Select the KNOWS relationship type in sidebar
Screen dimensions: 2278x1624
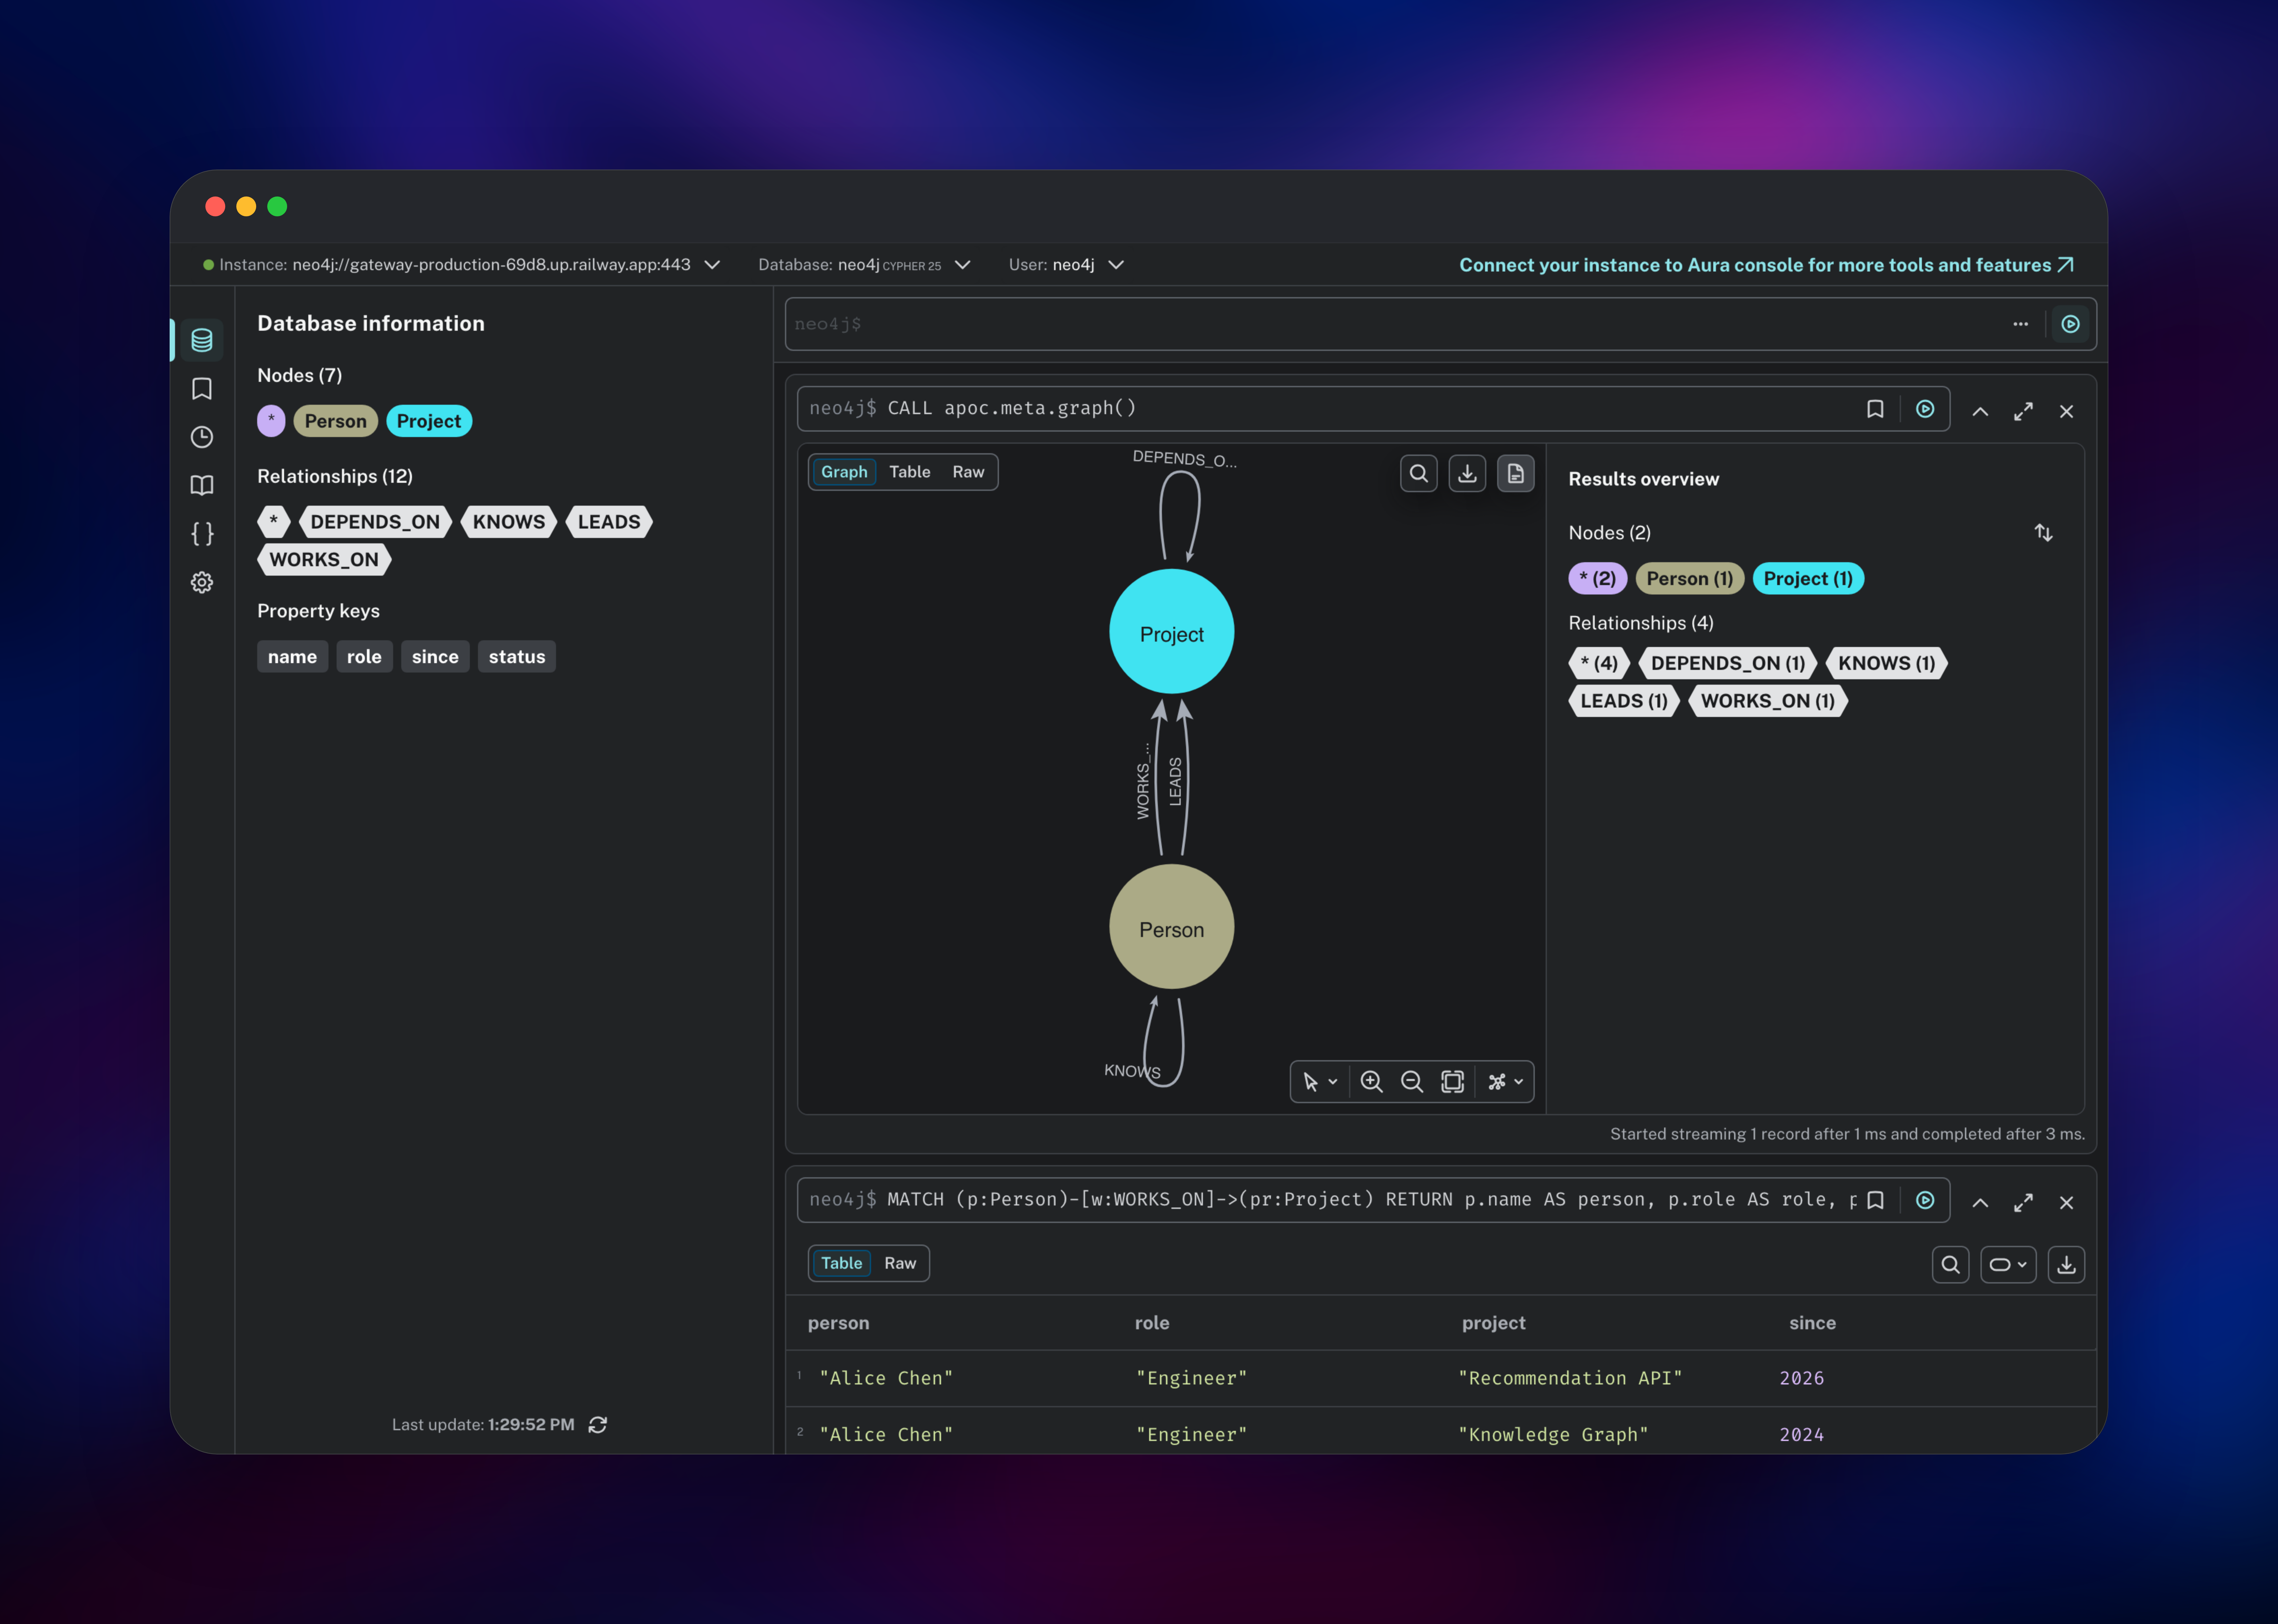508,522
